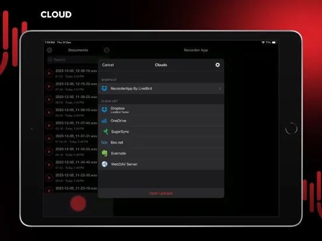Image resolution: width=322 pixels, height=241 pixels.
Task: Play recording 2023-12-05_11-34-40.wav
Action: tap(49, 165)
